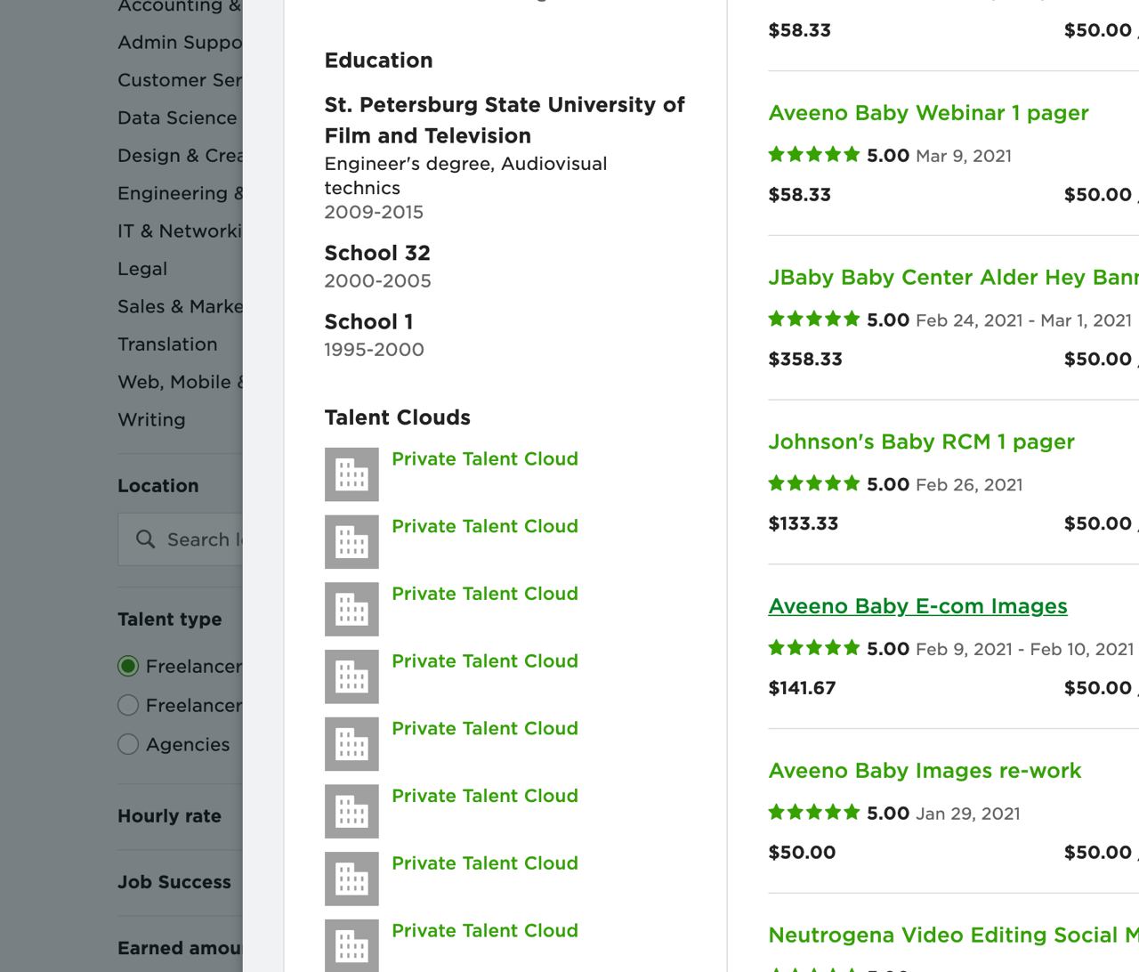
Task: Select the Freelancers & Agencies radio option
Action: click(128, 705)
